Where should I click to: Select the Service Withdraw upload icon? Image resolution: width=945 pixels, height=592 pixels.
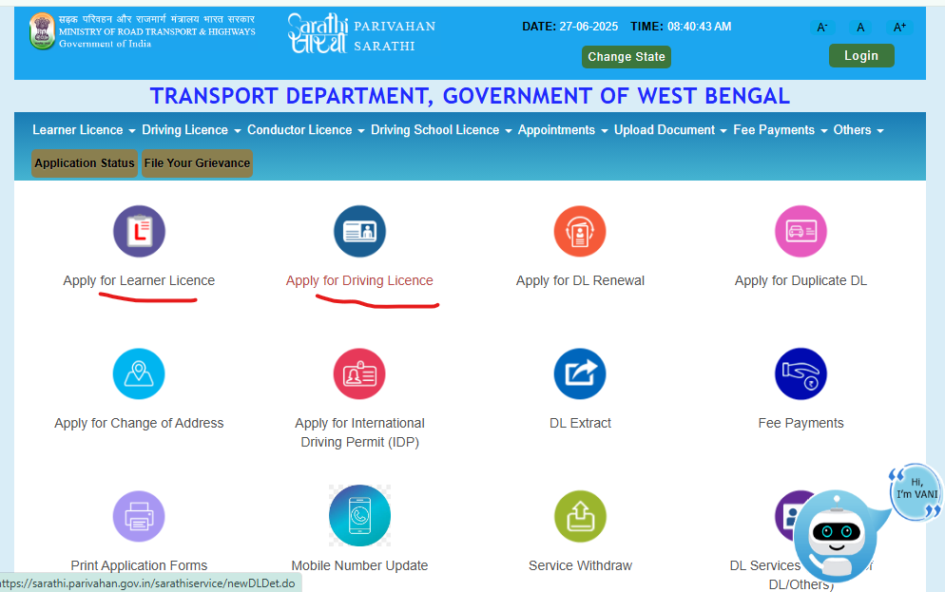(x=580, y=517)
